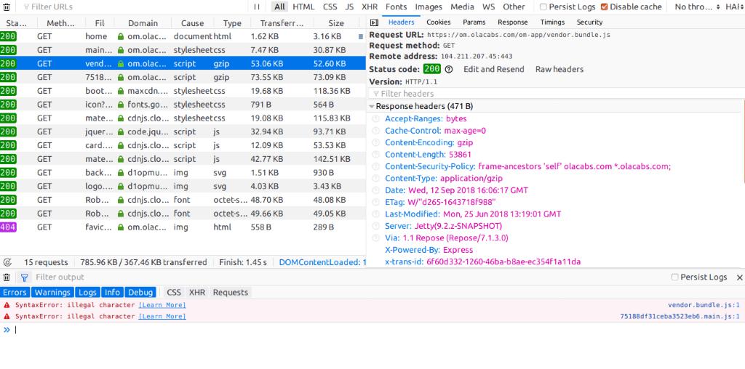Filter requests by JS type
Viewport: 745px width, 369px height.
tap(350, 7)
